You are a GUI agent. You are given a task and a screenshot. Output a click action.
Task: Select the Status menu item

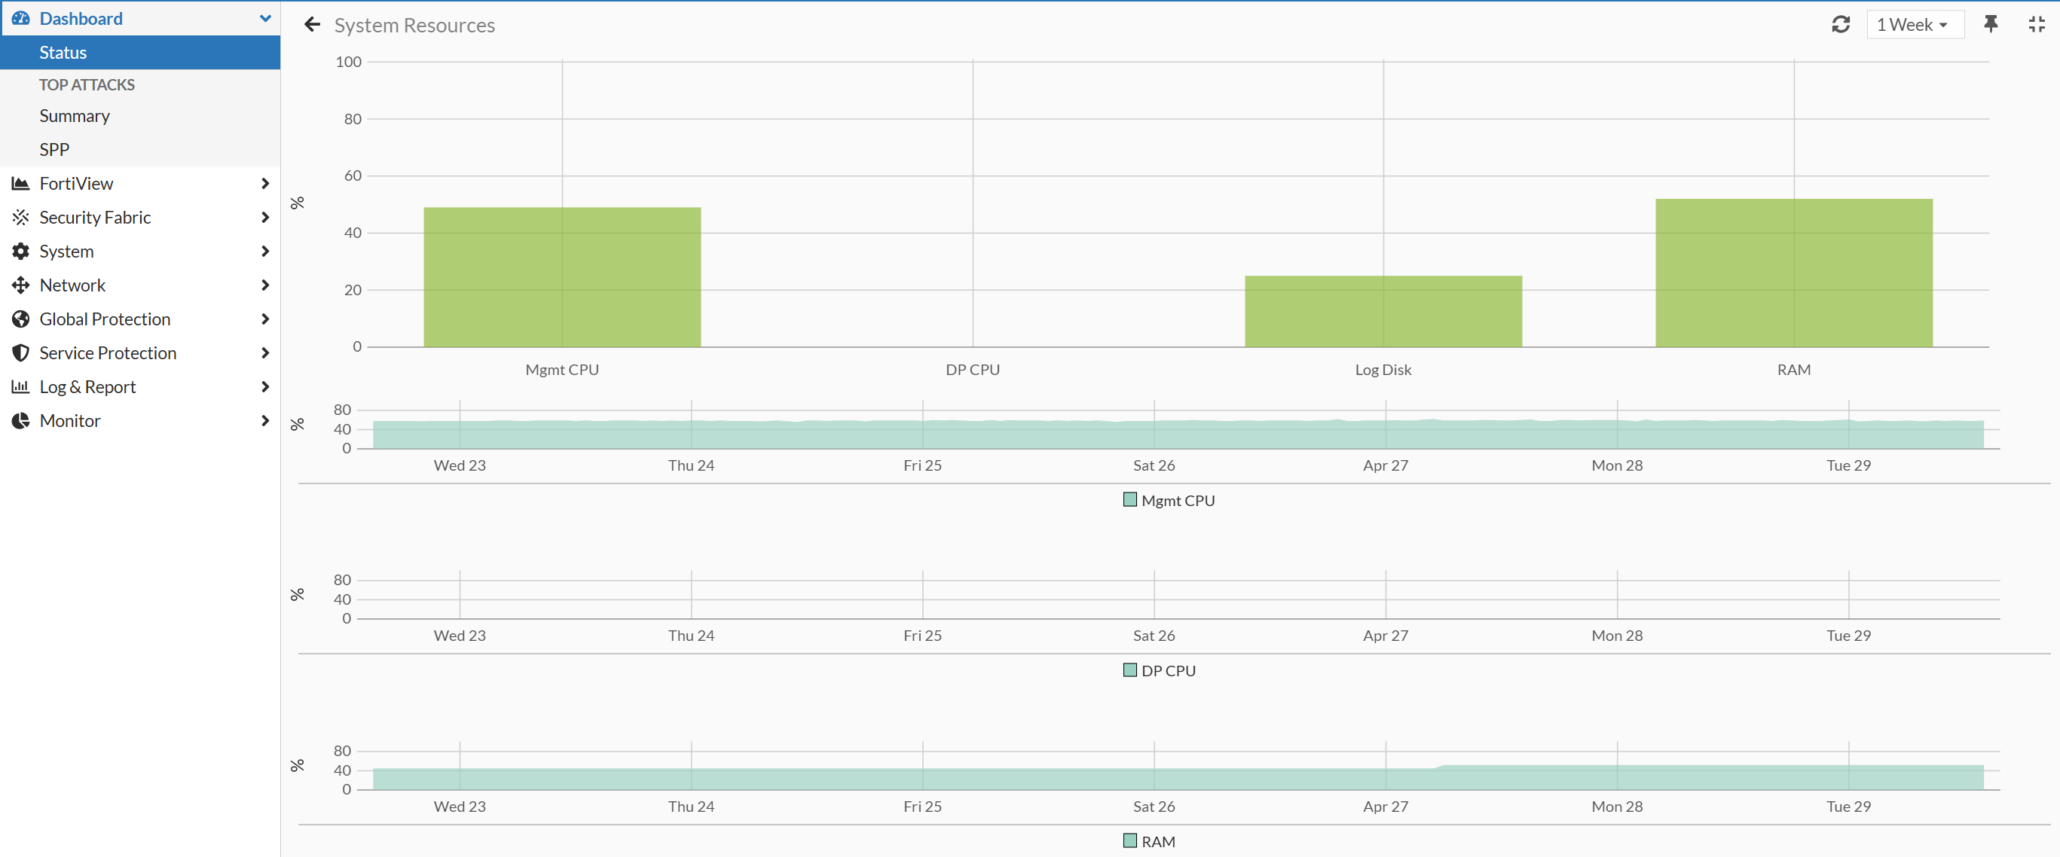coord(140,53)
